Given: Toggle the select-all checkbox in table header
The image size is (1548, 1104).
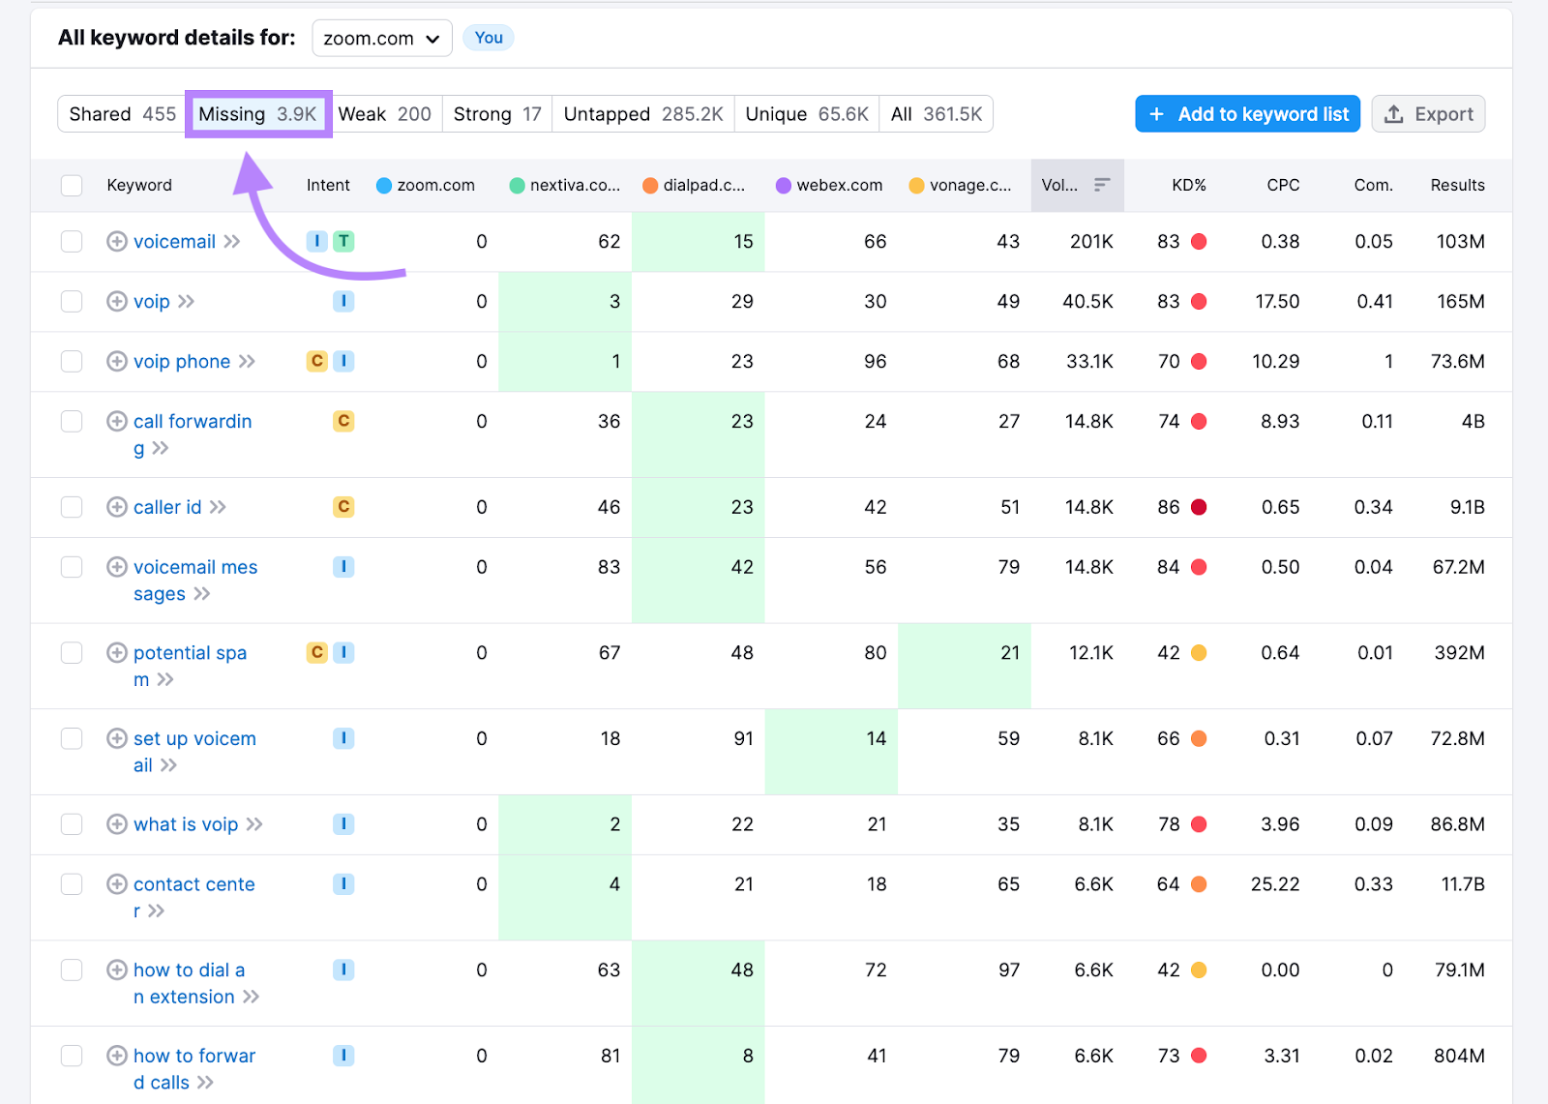Looking at the screenshot, I should [x=72, y=185].
